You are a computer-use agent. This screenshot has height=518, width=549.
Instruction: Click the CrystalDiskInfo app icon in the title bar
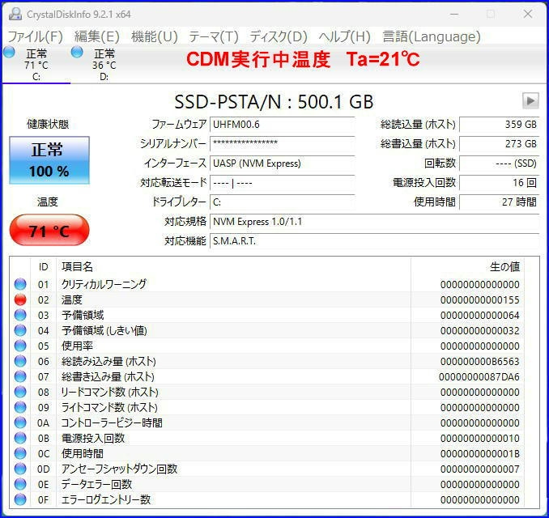point(15,15)
